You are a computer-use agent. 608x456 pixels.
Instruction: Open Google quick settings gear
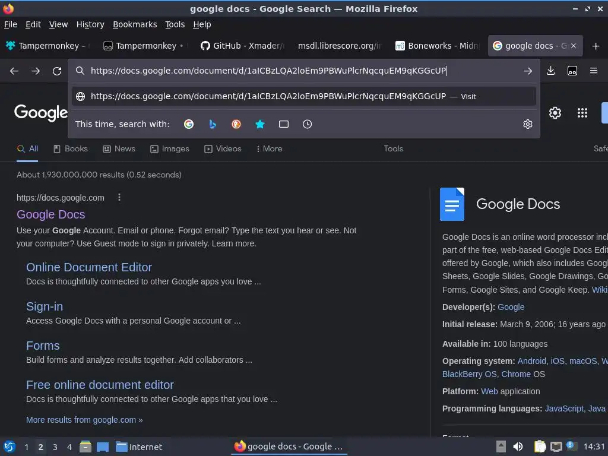click(555, 113)
